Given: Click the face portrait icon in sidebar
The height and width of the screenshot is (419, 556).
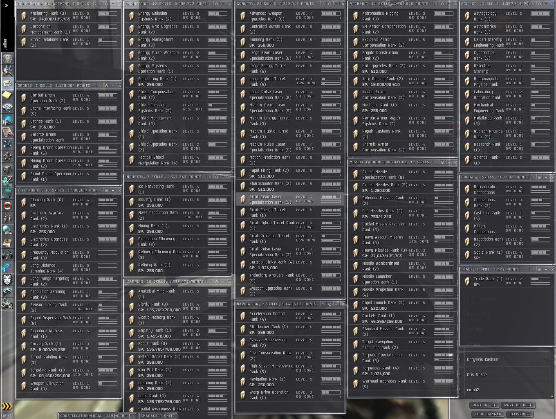Looking at the screenshot, I should click(x=7, y=280).
